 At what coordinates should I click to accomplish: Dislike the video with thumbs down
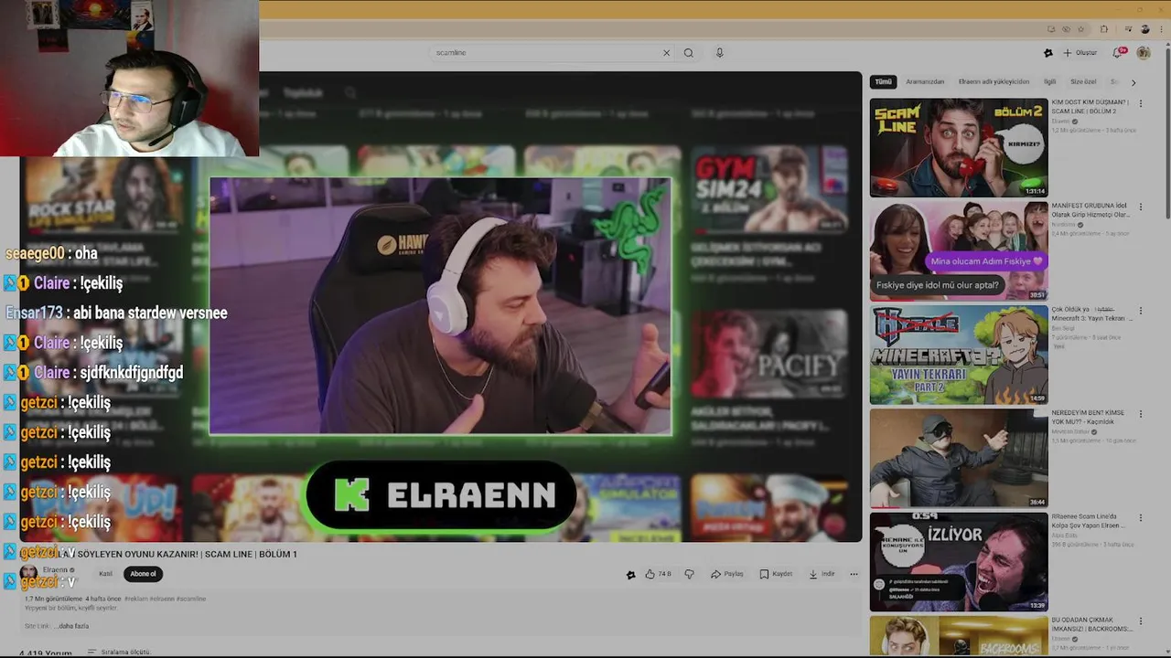690,574
